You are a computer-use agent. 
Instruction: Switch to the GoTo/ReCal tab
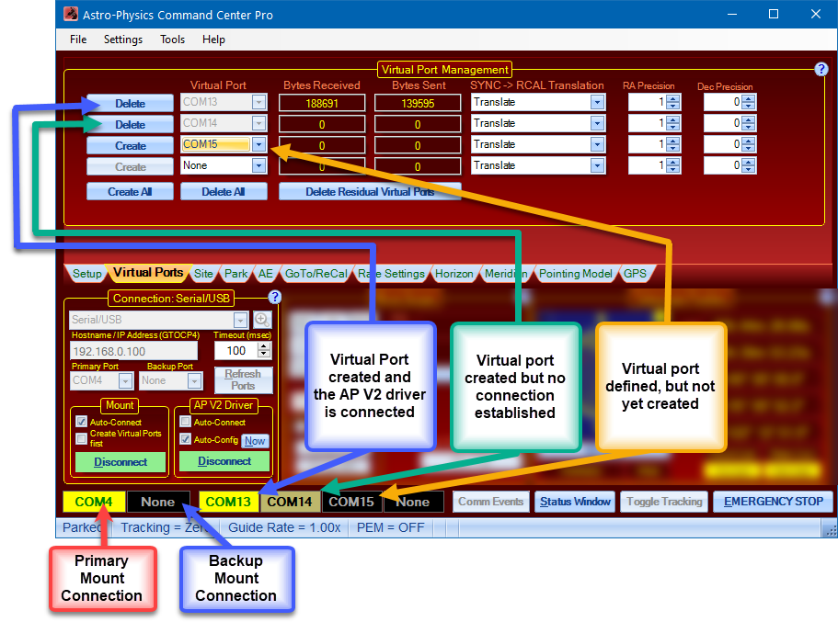[x=316, y=274]
